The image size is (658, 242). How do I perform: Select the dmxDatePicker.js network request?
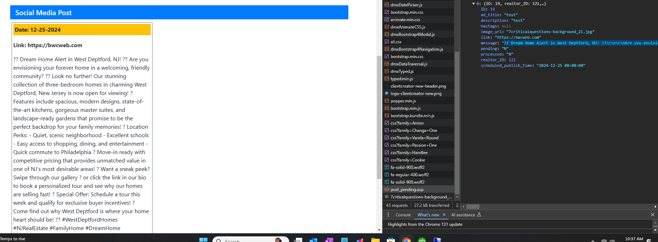[406, 5]
